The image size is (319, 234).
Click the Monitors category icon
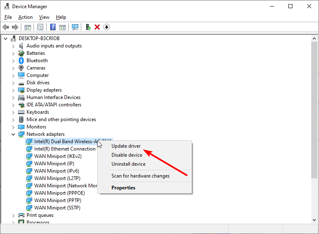pyautogui.click(x=21, y=127)
